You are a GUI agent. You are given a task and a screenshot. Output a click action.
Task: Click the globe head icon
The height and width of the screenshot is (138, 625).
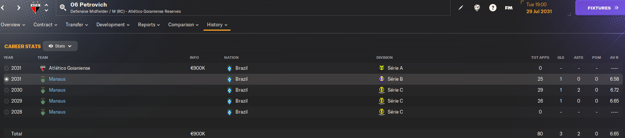click(x=477, y=8)
